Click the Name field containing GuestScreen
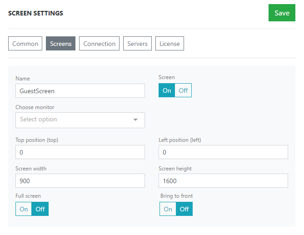The width and height of the screenshot is (304, 235). pos(80,91)
